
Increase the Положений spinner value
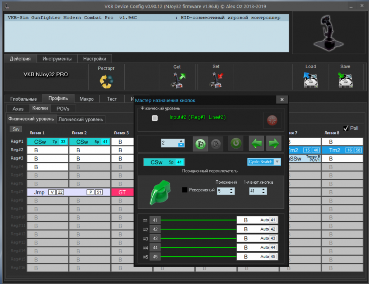pos(231,189)
